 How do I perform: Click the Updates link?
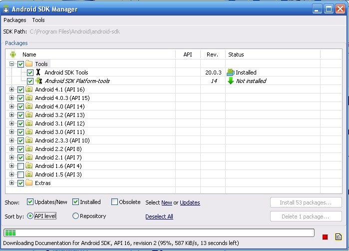(x=190, y=202)
